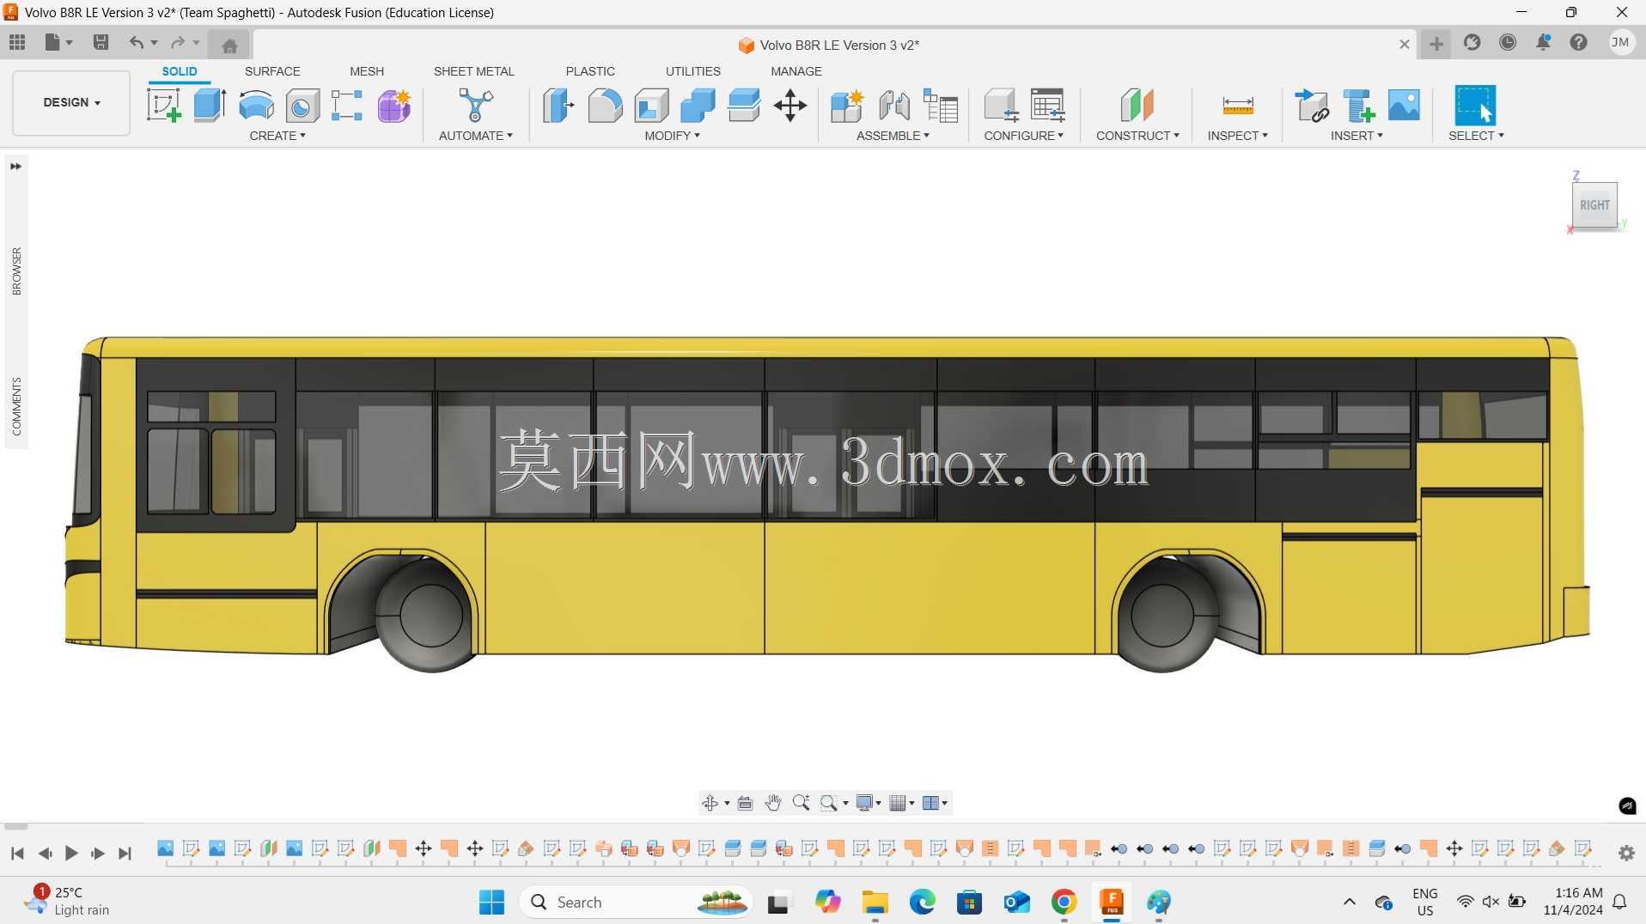Screen dimensions: 1646x924
Task: Select the Fillet tool
Action: (605, 106)
